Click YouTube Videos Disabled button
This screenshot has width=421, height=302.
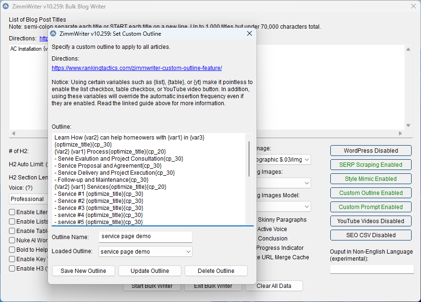pos(371,221)
